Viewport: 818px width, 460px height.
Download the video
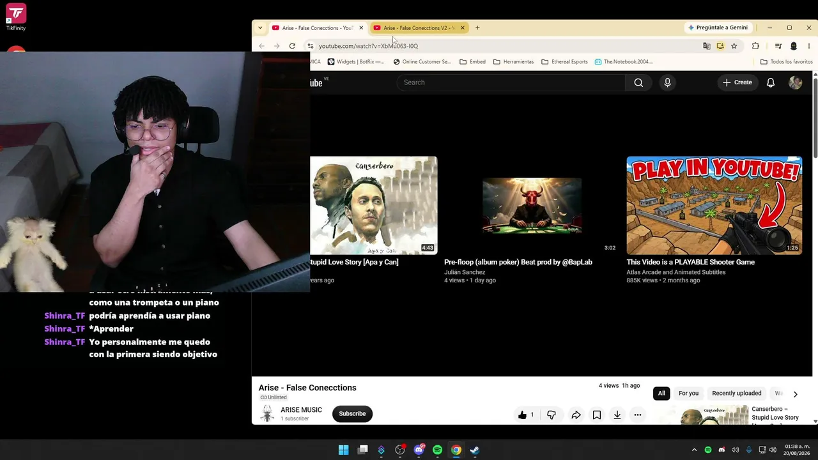617,415
